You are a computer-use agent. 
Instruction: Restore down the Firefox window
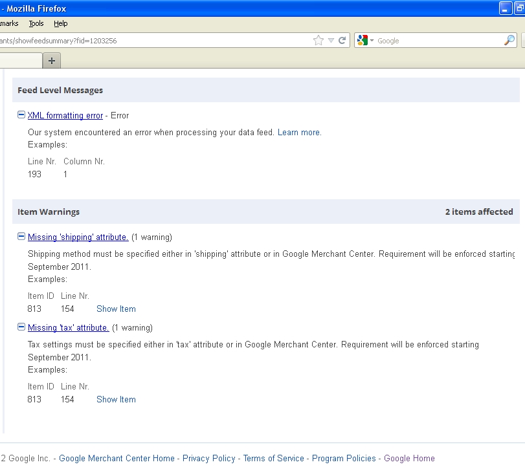(x=520, y=8)
